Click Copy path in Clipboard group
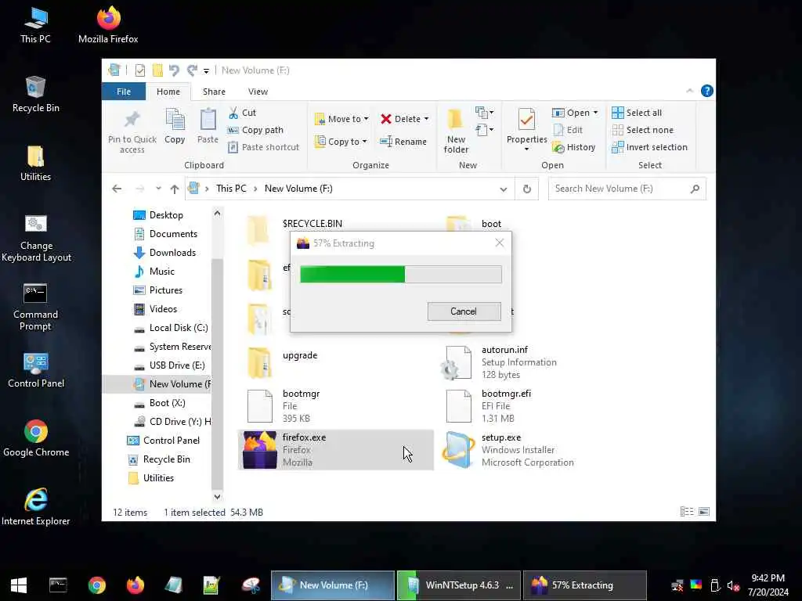Viewport: 802px width, 601px height. click(255, 130)
